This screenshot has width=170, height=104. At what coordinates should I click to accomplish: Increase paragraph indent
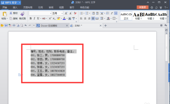(97, 13)
